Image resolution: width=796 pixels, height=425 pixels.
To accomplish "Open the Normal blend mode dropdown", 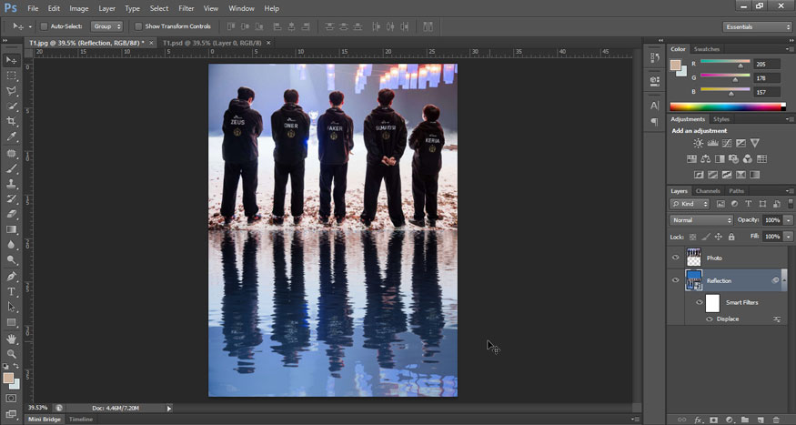I will pos(701,220).
